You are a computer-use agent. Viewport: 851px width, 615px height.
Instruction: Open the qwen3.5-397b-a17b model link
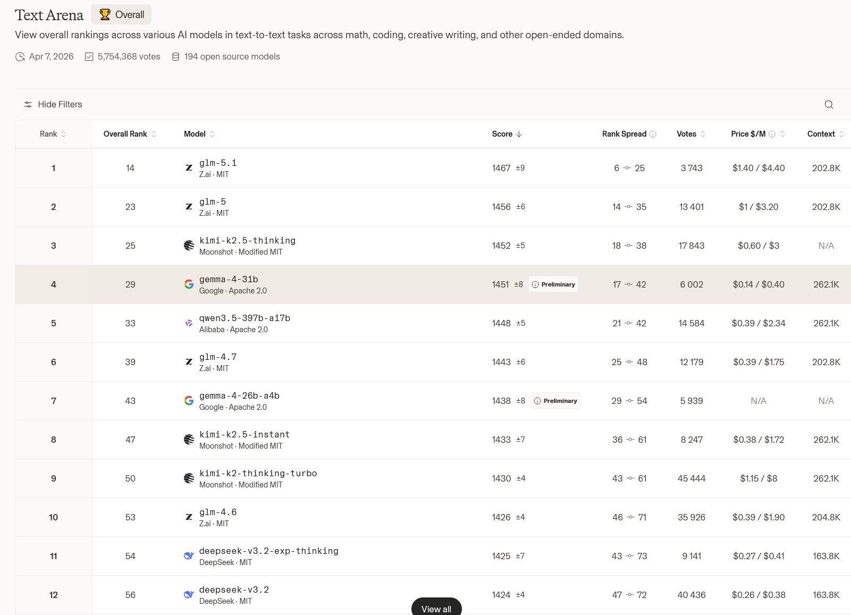(x=245, y=318)
